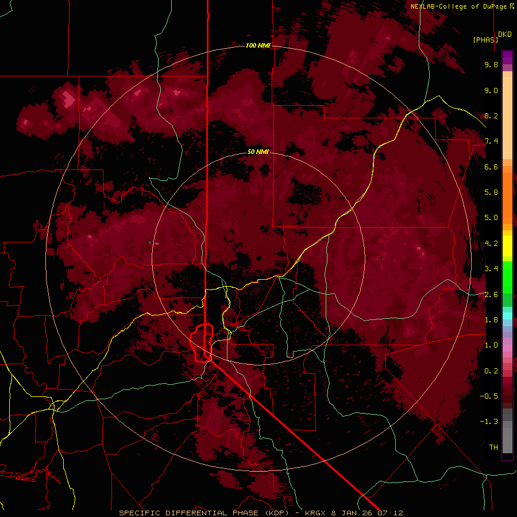Image resolution: width=517 pixels, height=517 pixels.
Task: Click the 50 NMI range ring label
Action: 258,152
